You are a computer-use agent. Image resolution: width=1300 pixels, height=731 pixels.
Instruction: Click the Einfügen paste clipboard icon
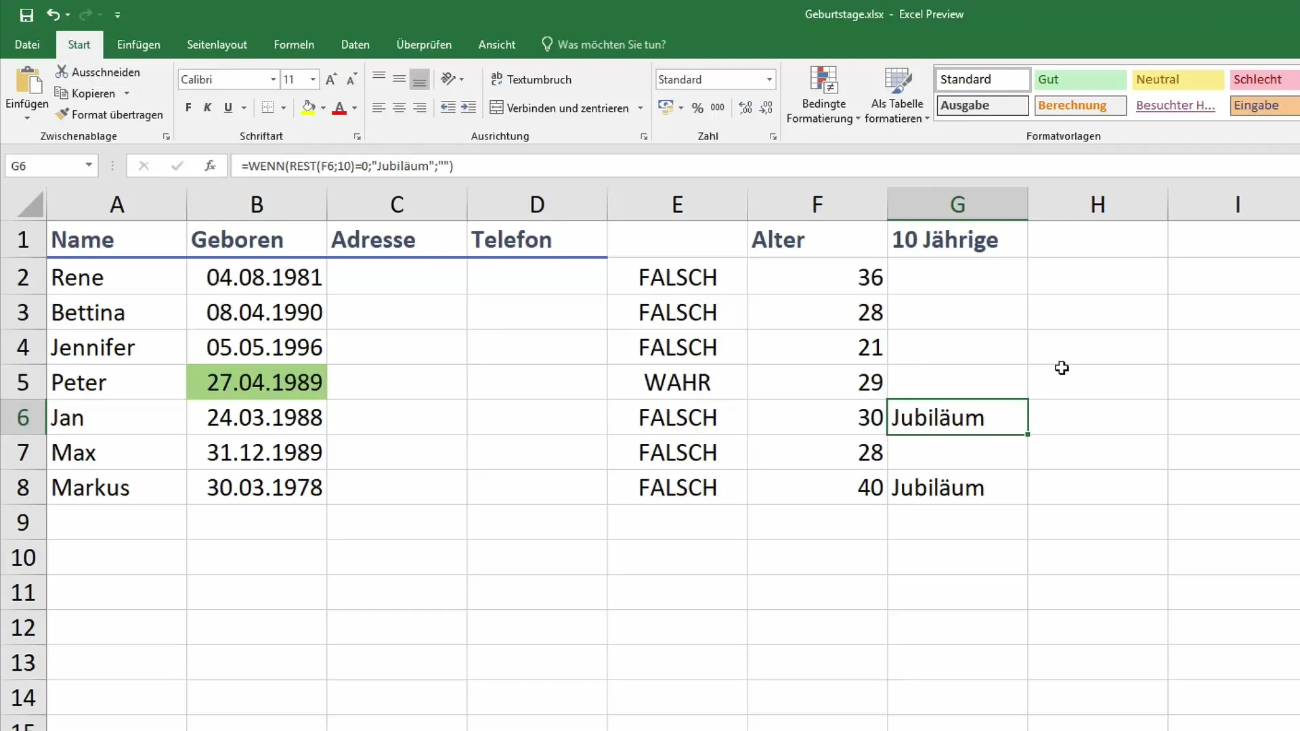[x=28, y=81]
